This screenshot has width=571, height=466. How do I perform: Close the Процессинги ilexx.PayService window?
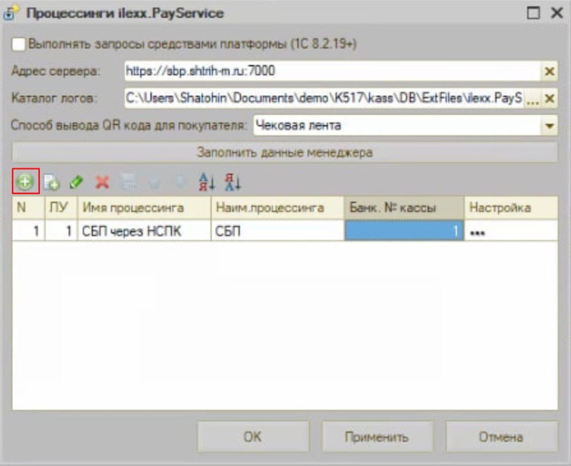click(x=557, y=13)
